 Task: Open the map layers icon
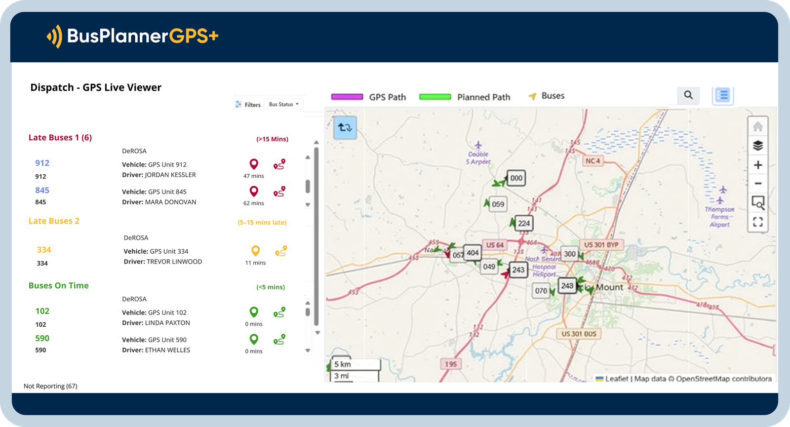tap(757, 146)
